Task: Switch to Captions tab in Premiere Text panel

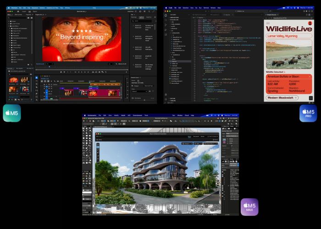Action: point(141,17)
